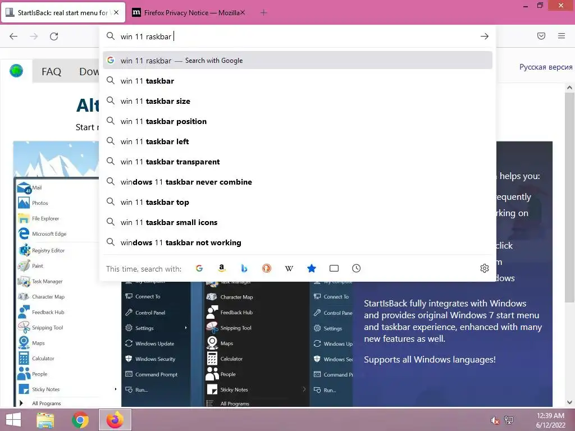
Task: Close the Firefox Privacy Notice tab
Action: (243, 12)
